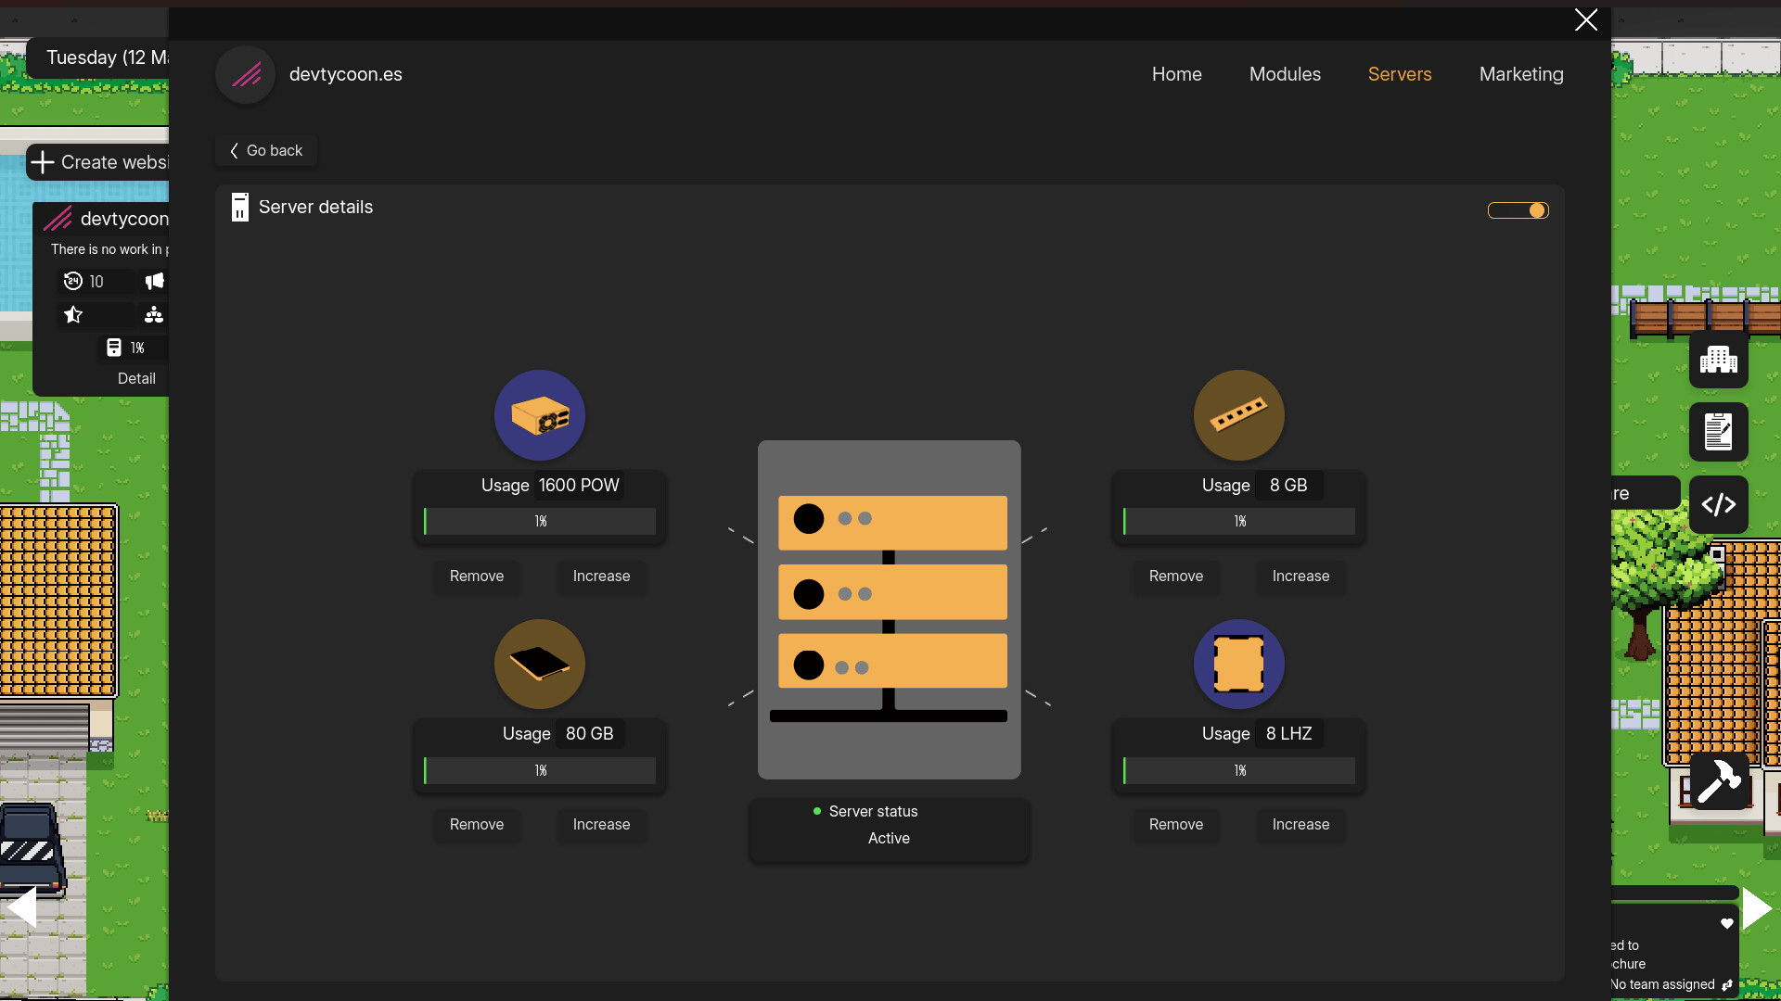The image size is (1781, 1001).
Task: Open the task notepad icon on right sidebar
Action: [x=1718, y=432]
